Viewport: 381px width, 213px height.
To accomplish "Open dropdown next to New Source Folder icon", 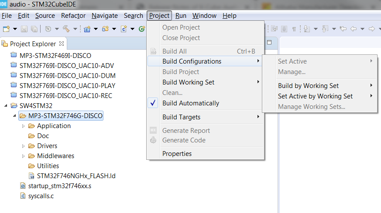I will [x=114, y=29].
